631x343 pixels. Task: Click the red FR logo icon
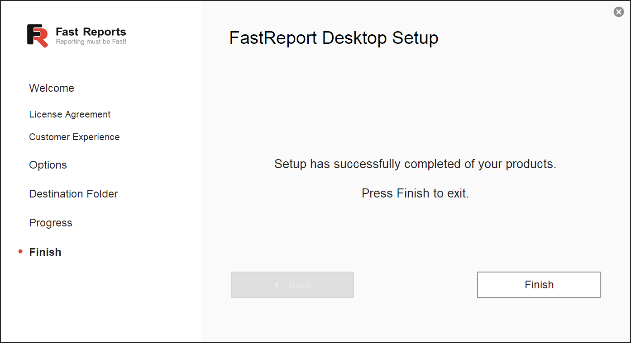(x=38, y=36)
